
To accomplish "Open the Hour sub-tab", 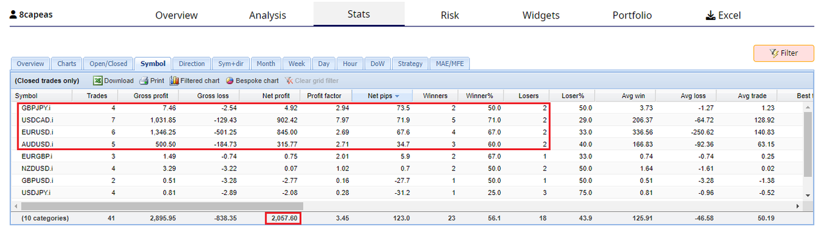I will pos(350,64).
